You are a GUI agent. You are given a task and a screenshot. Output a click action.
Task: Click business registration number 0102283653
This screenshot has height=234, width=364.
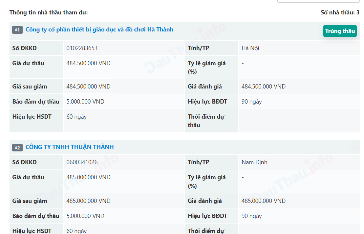click(82, 48)
